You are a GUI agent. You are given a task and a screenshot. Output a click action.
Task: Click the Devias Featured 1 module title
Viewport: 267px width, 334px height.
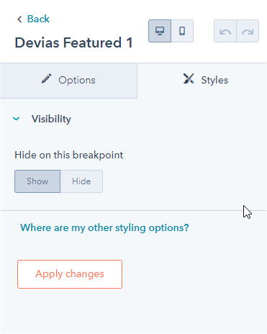pos(73,42)
